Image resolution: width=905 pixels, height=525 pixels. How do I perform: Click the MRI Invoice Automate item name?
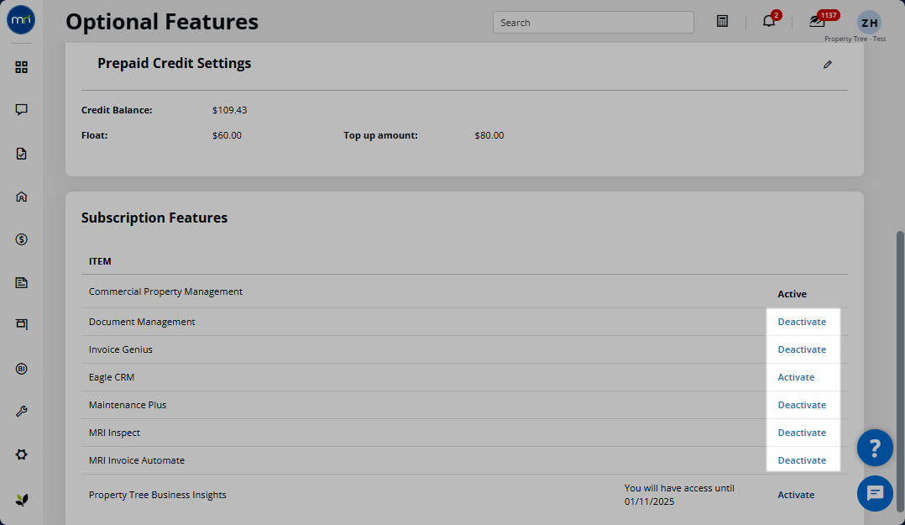coord(137,460)
